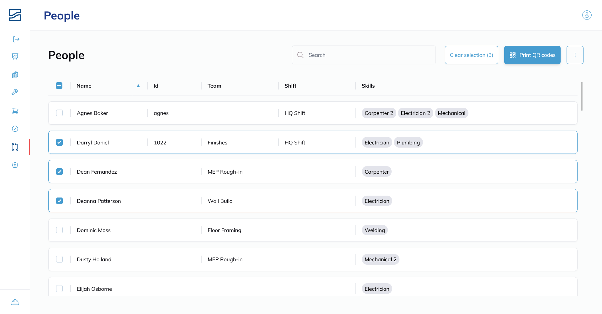Viewport: 602px width, 314px height.
Task: Click Dean Fernandez's MEP Rough-in team cell
Action: [225, 172]
